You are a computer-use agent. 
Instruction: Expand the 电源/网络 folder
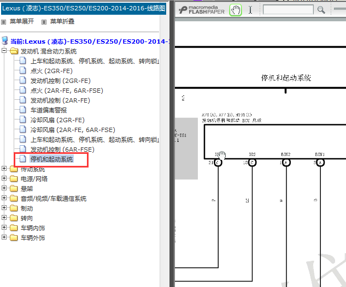[4, 178]
